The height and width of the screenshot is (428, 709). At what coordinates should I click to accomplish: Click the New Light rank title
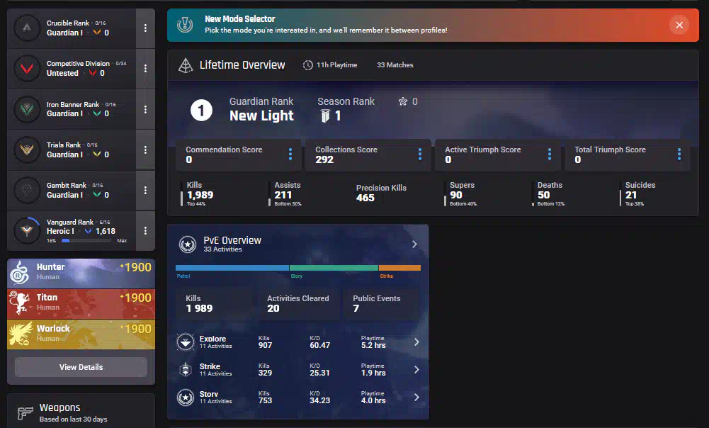pos(261,116)
